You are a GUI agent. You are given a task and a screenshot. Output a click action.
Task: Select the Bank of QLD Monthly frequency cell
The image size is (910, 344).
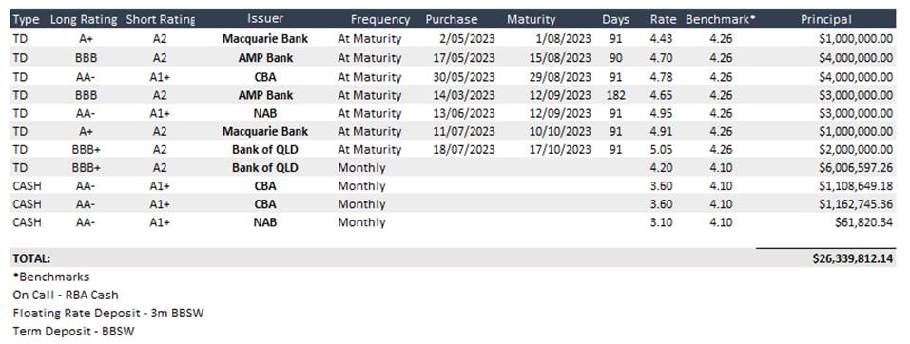[361, 168]
